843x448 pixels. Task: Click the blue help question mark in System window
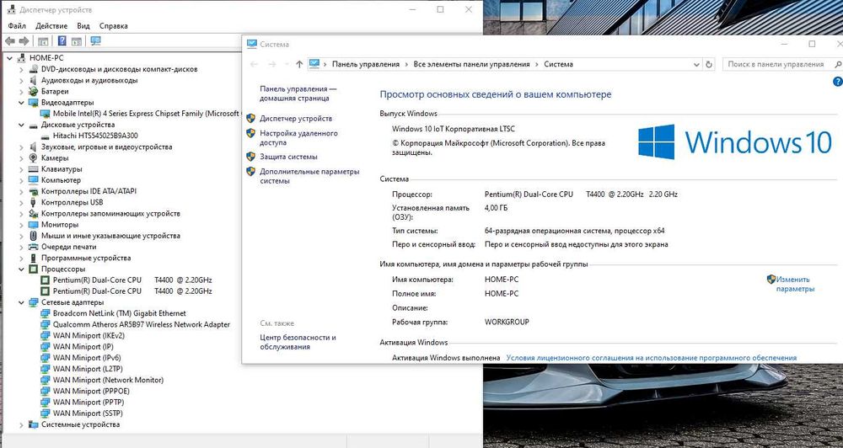(x=838, y=82)
